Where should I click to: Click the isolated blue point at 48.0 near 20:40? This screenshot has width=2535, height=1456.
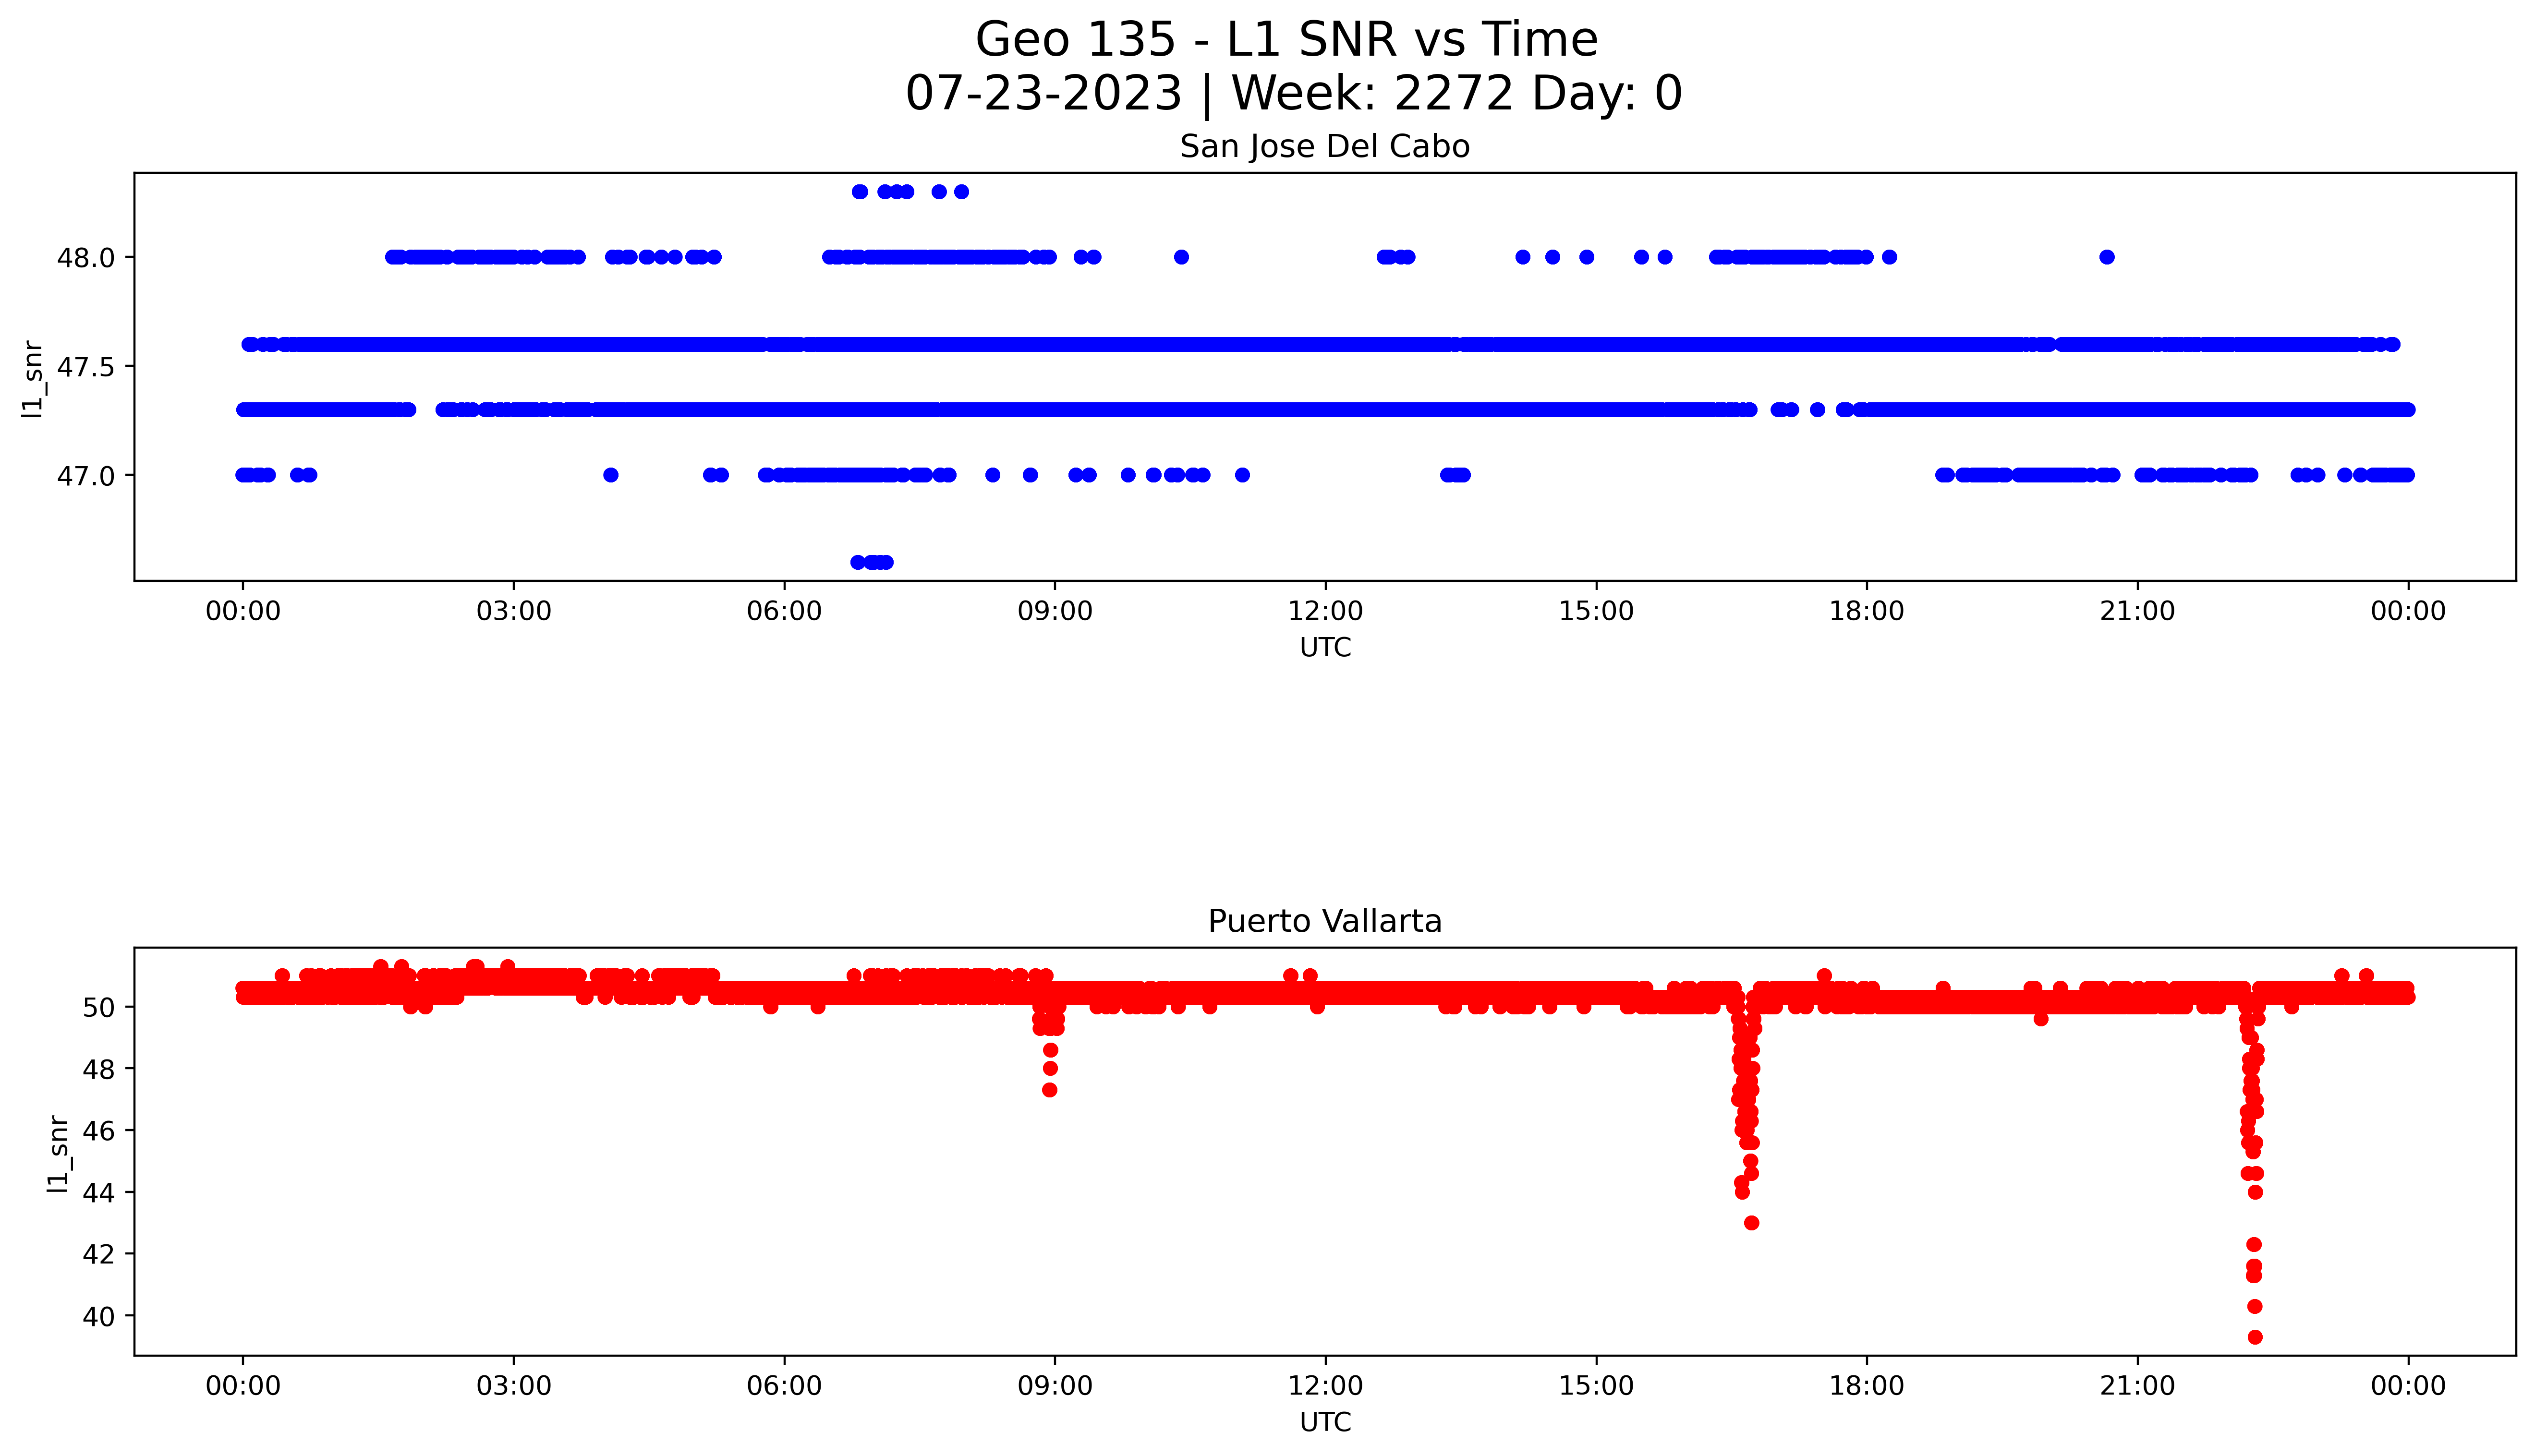coord(2106,257)
